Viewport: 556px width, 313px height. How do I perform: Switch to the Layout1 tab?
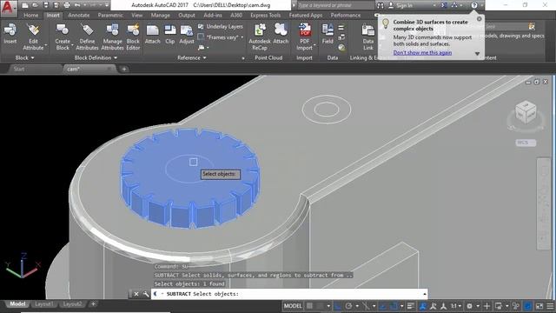44,304
